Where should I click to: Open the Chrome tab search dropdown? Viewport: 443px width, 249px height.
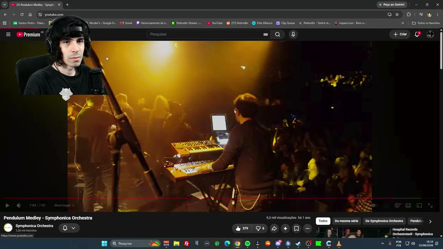point(4,4)
